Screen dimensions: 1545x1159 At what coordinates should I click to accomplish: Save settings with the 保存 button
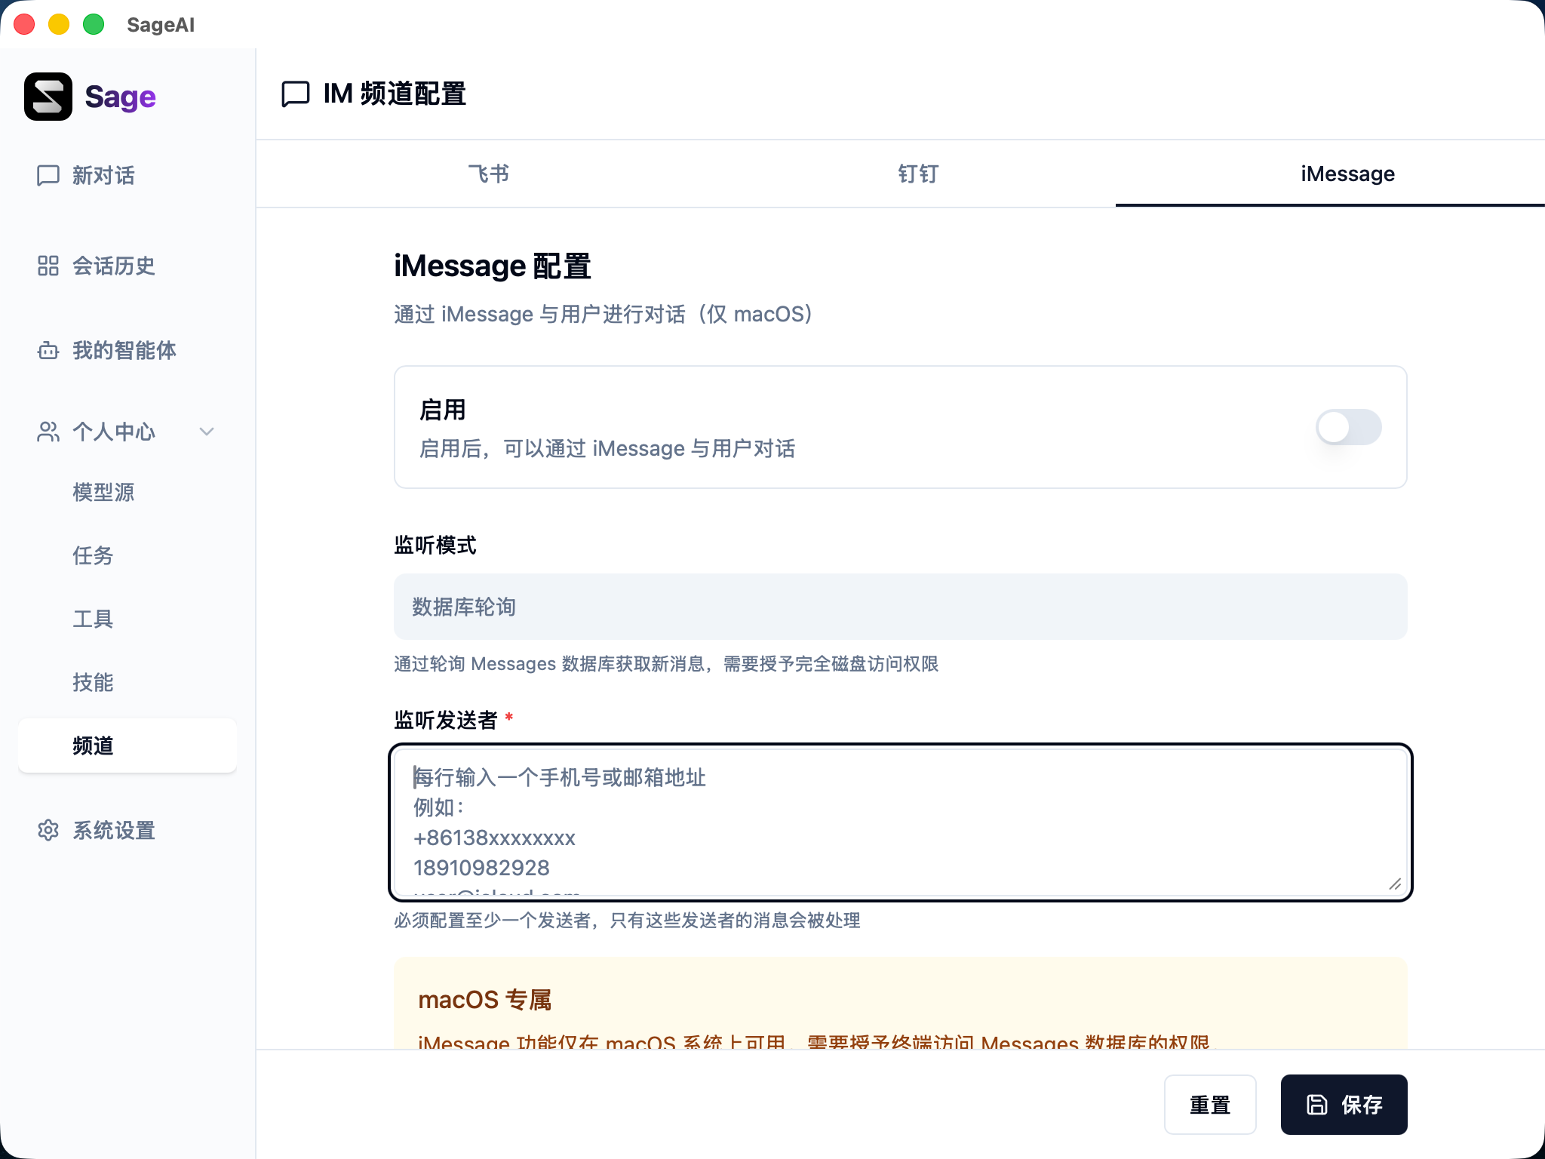[x=1344, y=1104]
